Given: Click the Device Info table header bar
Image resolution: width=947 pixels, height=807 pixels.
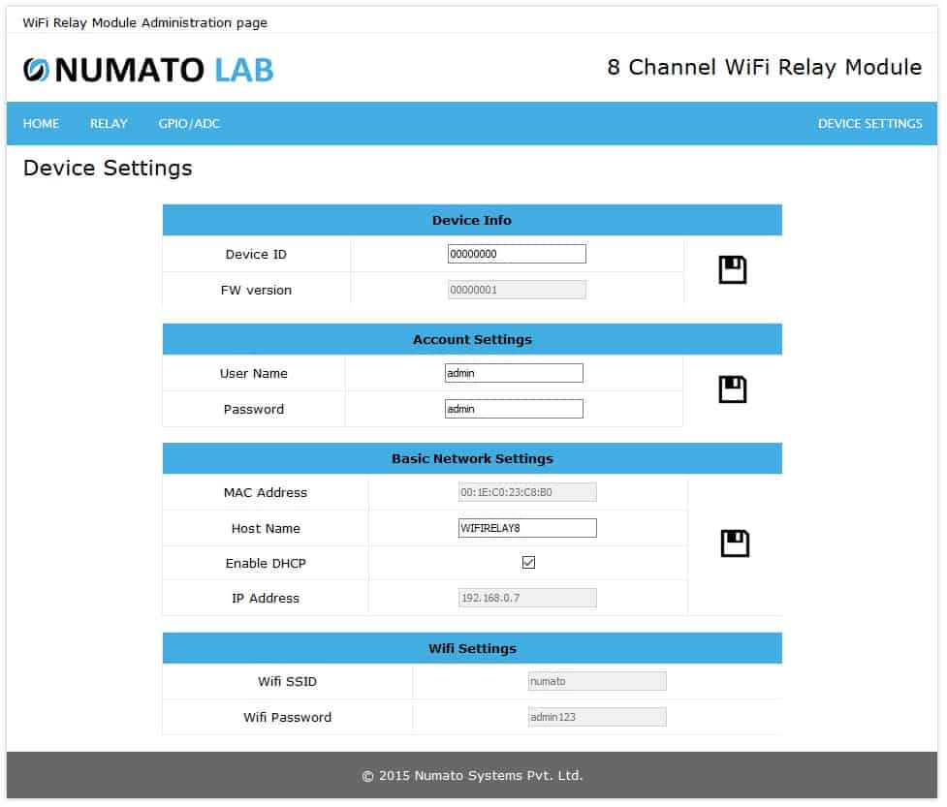Looking at the screenshot, I should click(472, 220).
